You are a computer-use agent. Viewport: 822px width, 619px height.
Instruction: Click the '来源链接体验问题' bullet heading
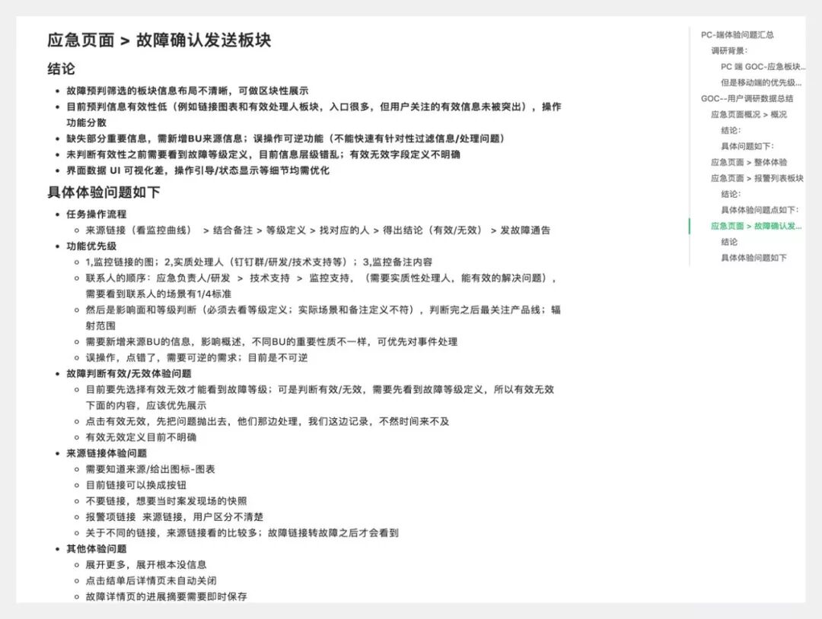pos(107,453)
